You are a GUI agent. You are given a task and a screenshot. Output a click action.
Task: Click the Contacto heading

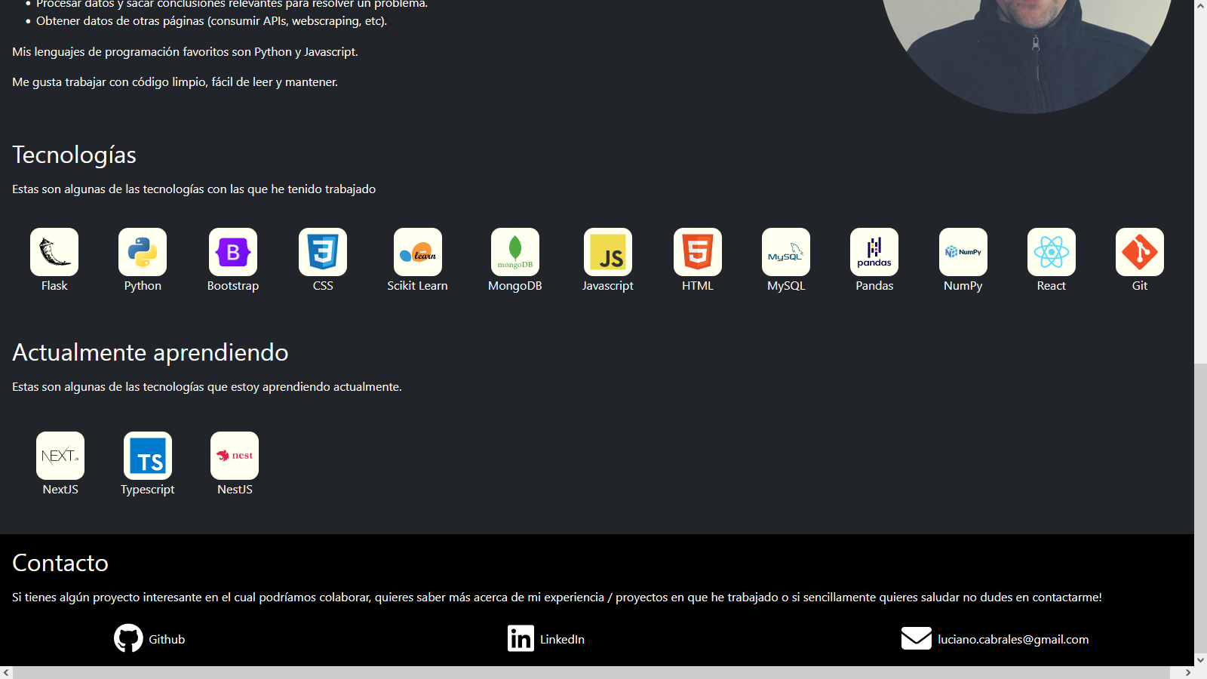tap(60, 563)
